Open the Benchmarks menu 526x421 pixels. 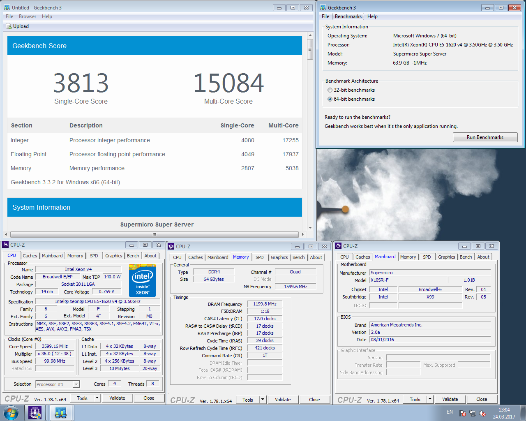348,16
